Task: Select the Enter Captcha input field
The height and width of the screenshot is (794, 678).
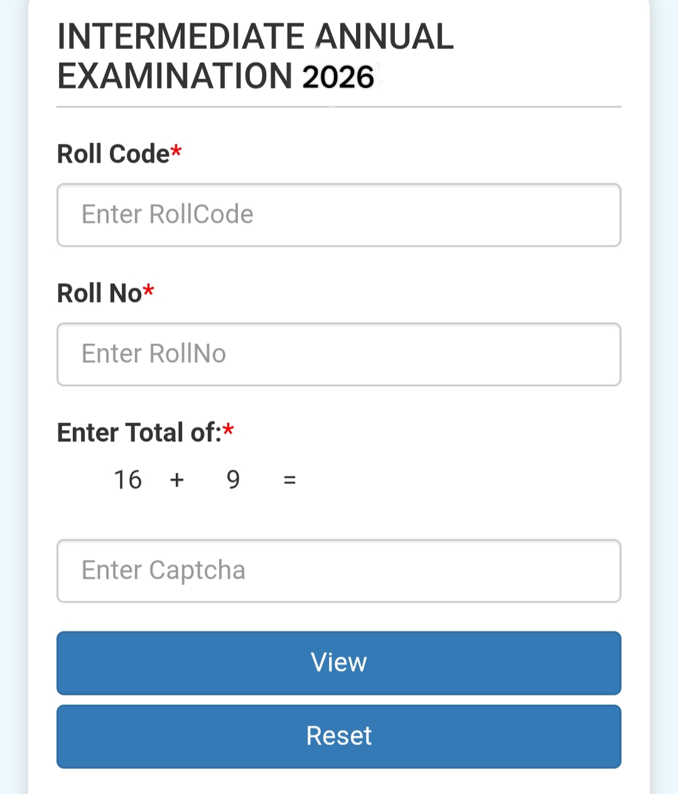Action: [x=339, y=571]
